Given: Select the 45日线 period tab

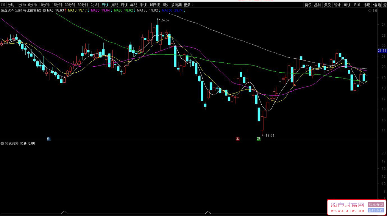Looking at the screenshot, I should click(155, 5).
